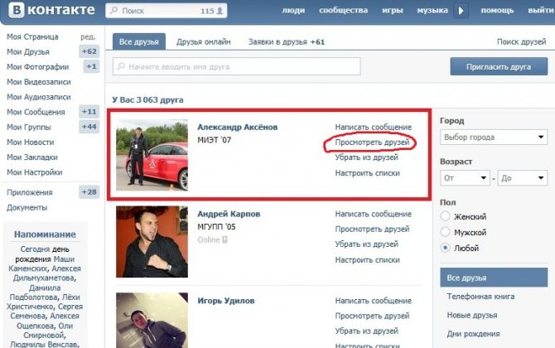The width and height of the screenshot is (555, 348).
Task: Click the +28 applications badge
Action: (89, 192)
